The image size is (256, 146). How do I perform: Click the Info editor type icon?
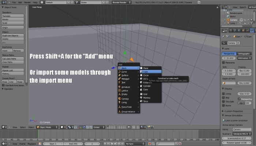[4, 3]
